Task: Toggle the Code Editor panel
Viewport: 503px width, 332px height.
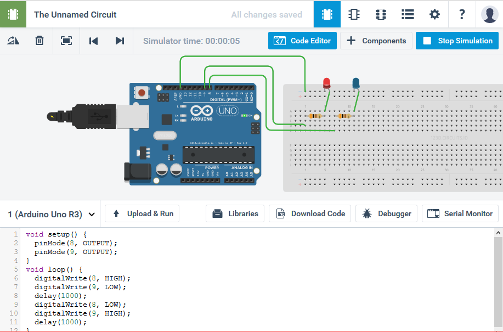Action: coord(302,41)
